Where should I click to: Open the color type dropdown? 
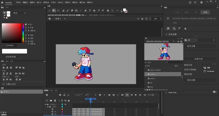point(19,13)
